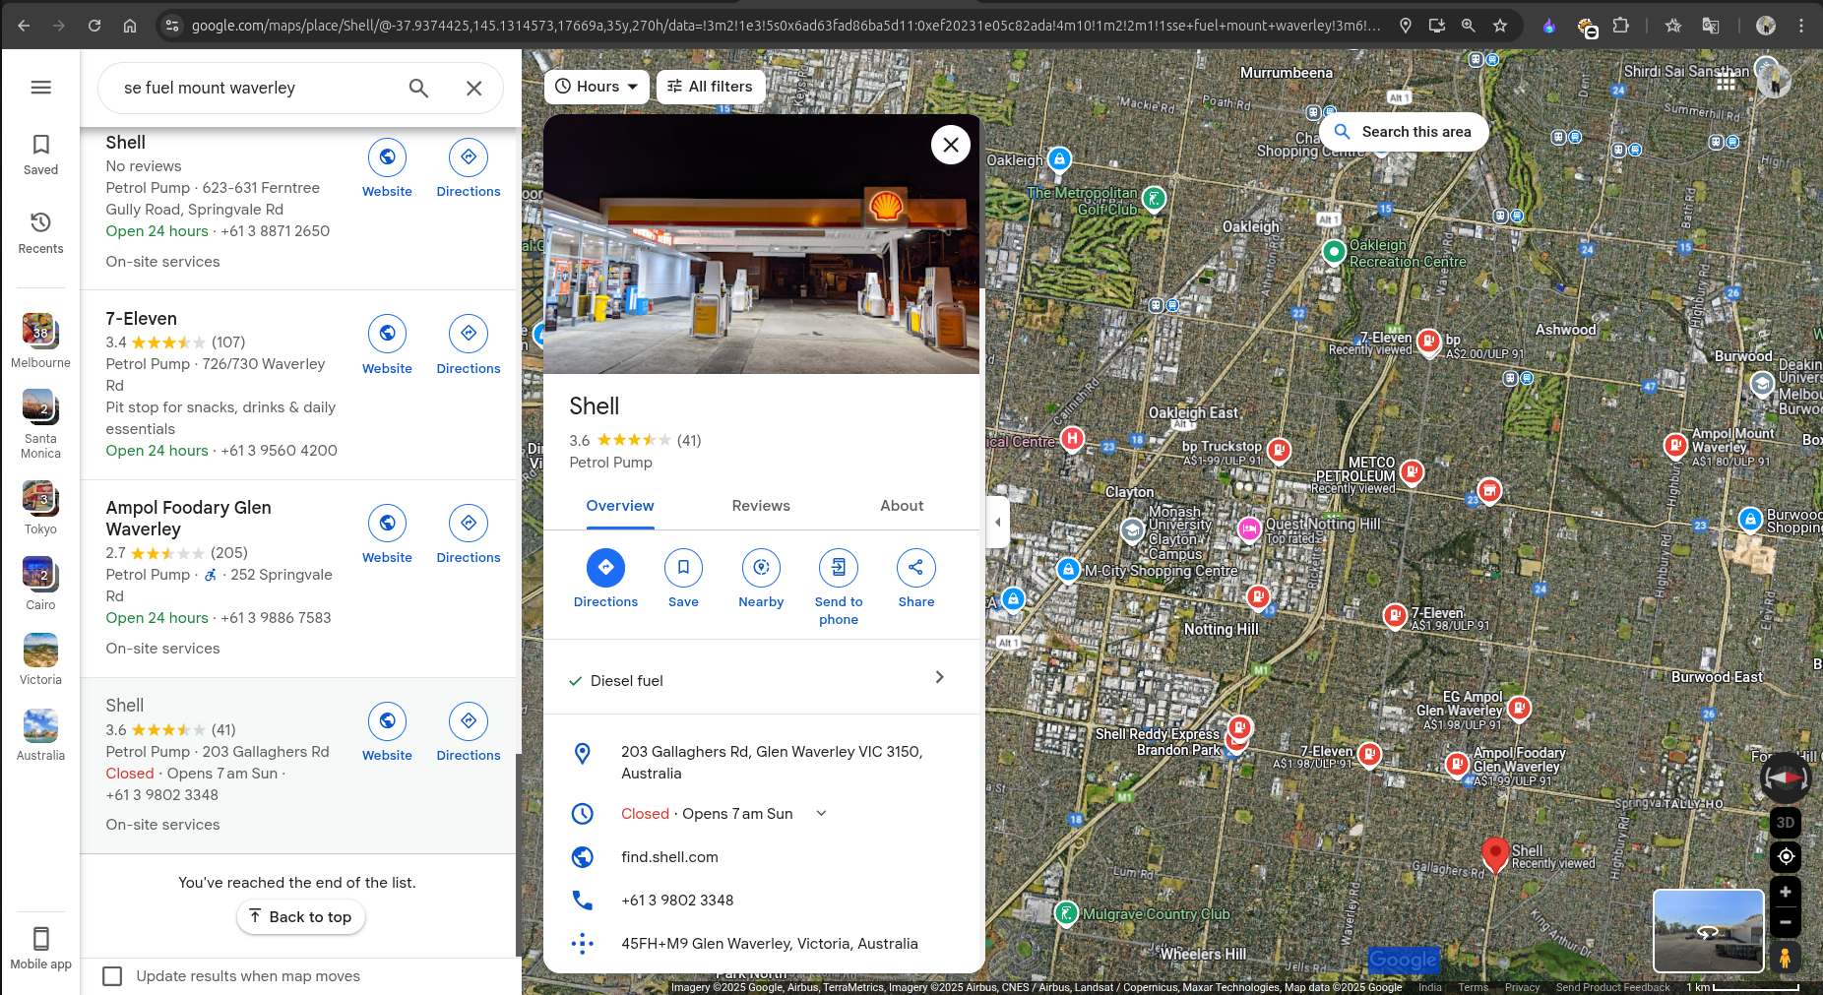The width and height of the screenshot is (1823, 995).
Task: Open Website for Shell 203 Gallaghers Rd
Action: coord(387,732)
